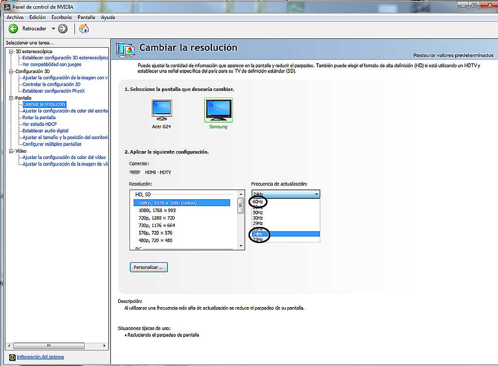The image size is (498, 366).
Task: Open Ver estado HDCP
Action: pos(39,124)
